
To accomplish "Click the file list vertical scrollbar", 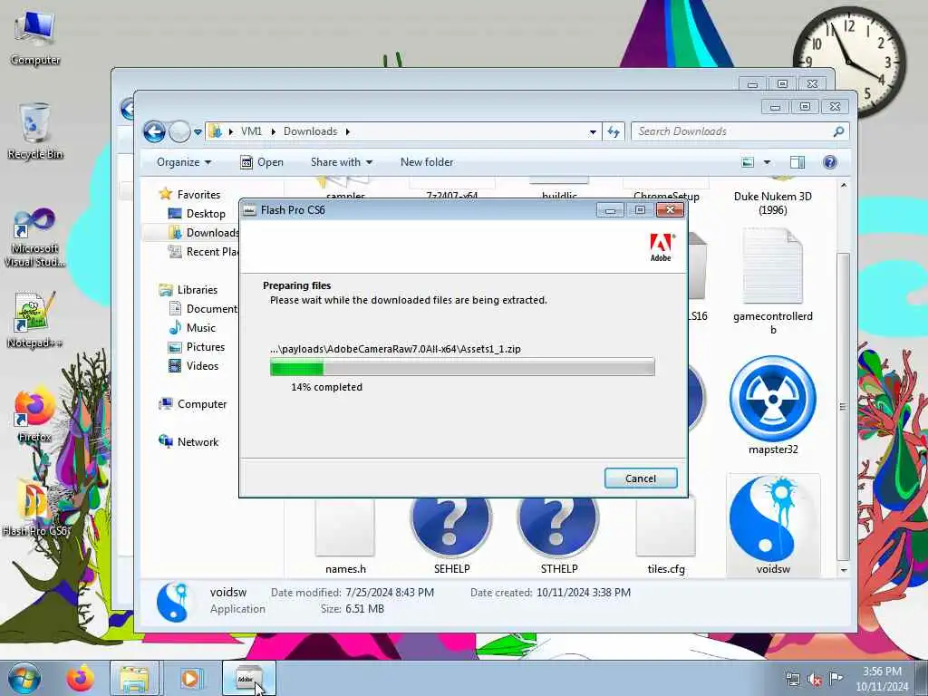I will [x=844, y=405].
